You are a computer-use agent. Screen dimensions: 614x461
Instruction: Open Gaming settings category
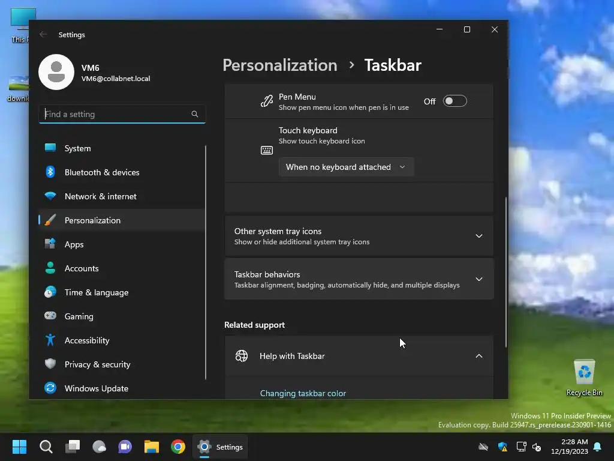(x=122, y=316)
